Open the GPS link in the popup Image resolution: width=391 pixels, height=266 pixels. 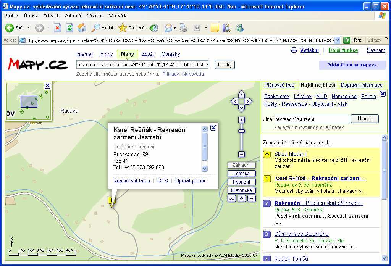[x=163, y=181]
